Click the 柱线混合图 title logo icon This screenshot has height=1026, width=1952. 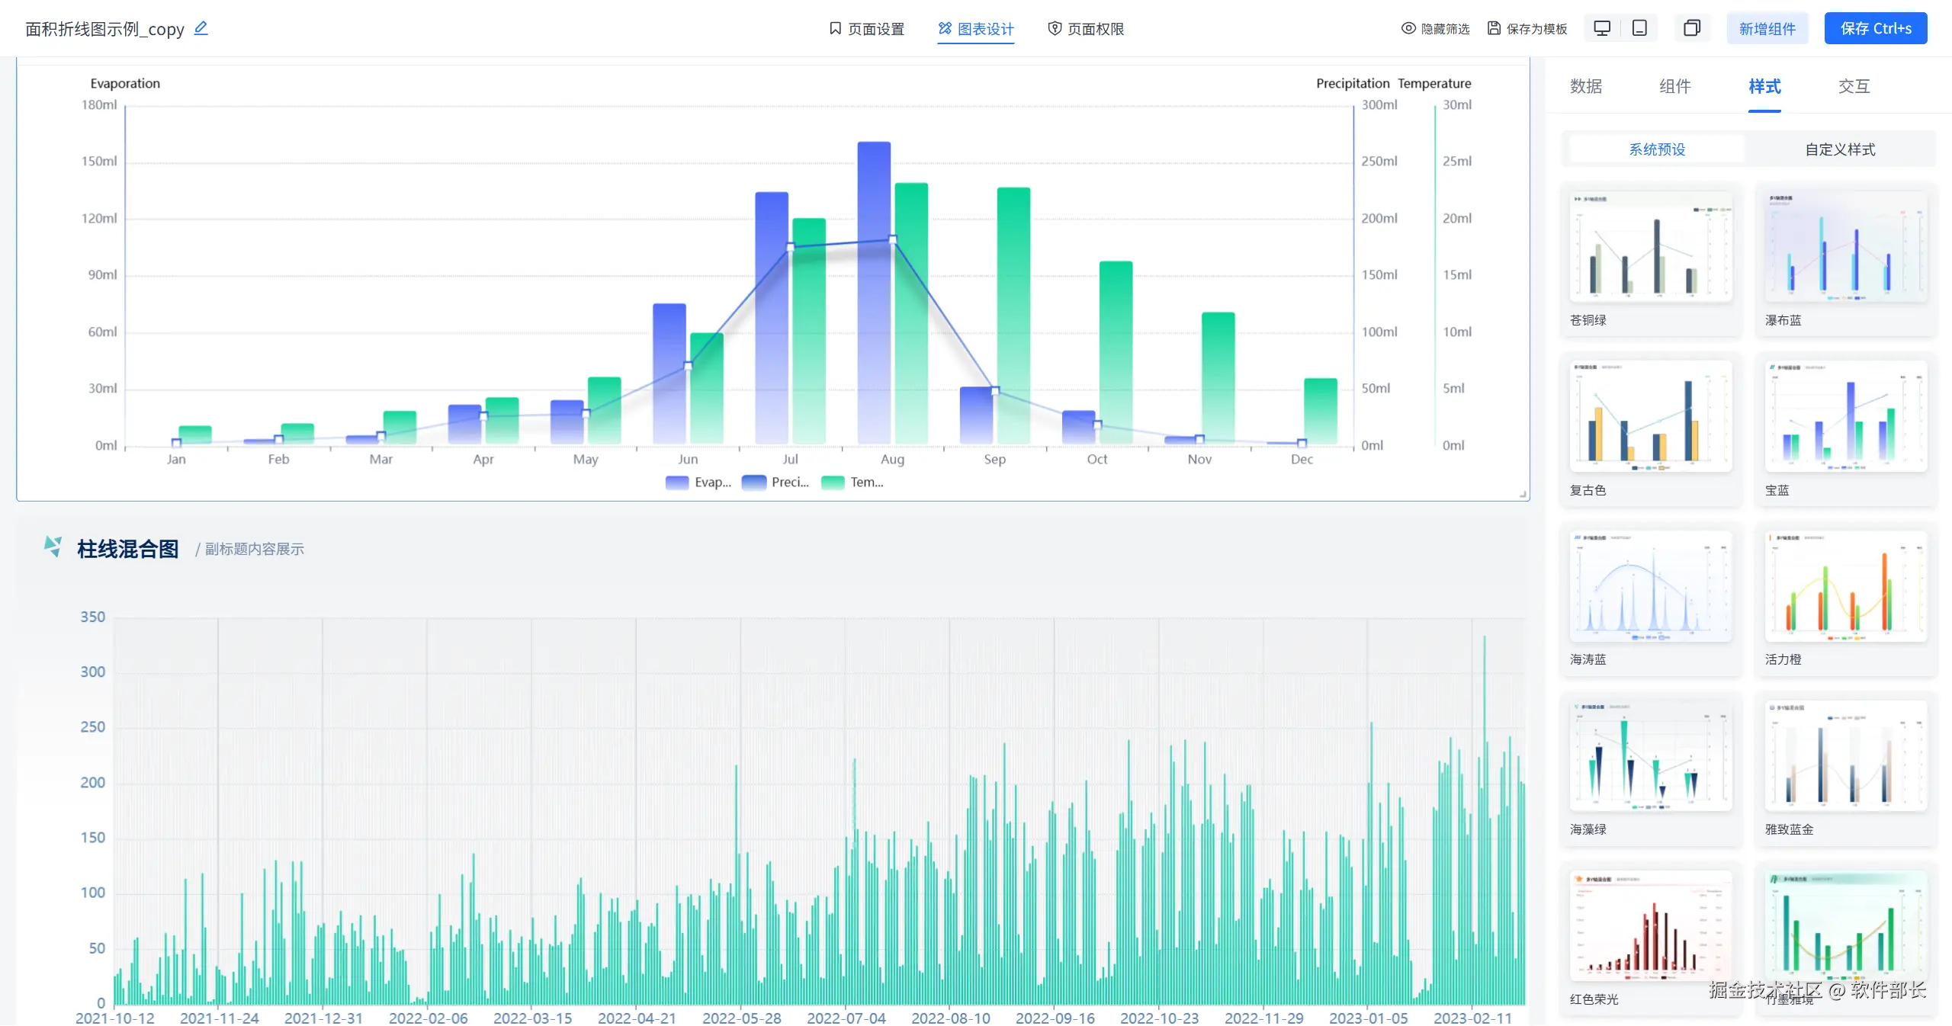pyautogui.click(x=53, y=547)
